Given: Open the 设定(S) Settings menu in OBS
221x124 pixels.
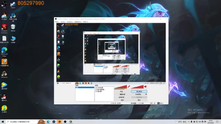Looking at the screenshot, I should click(63, 22).
